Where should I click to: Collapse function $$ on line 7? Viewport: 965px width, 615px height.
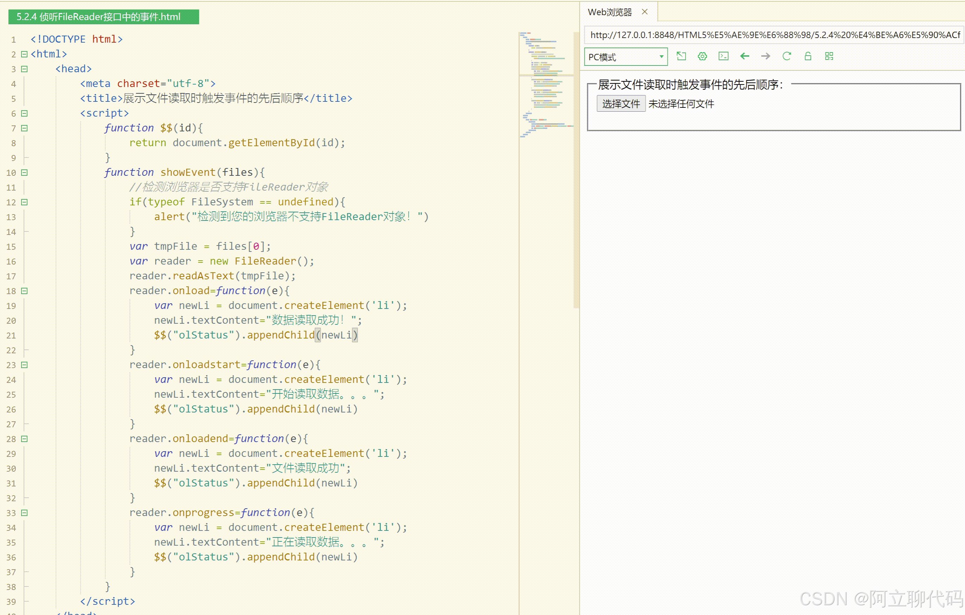click(24, 128)
